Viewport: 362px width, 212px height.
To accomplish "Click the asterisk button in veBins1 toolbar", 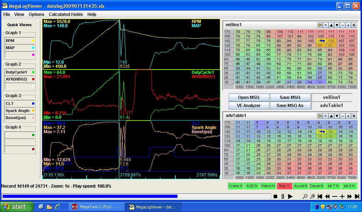I will coord(354,25).
